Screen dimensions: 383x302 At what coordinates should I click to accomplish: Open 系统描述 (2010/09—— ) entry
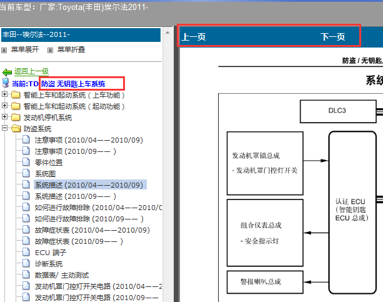pyautogui.click(x=75, y=196)
